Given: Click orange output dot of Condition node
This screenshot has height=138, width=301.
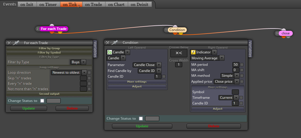Looking at the screenshot, I should click(x=175, y=34).
